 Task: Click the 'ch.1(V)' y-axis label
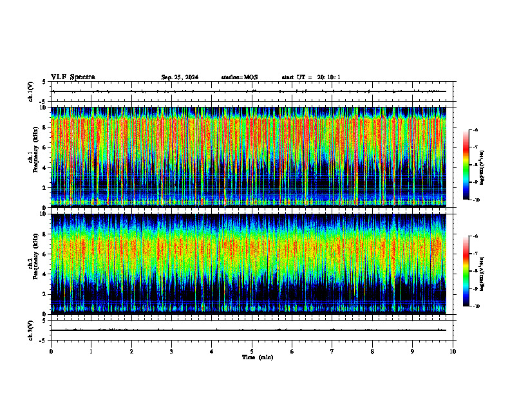31,91
